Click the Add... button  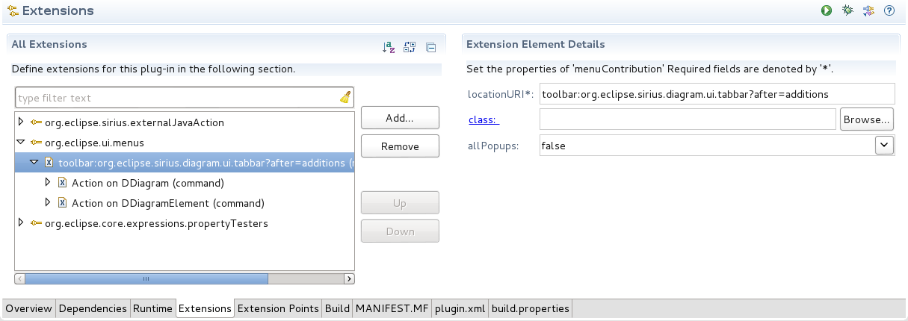[400, 117]
